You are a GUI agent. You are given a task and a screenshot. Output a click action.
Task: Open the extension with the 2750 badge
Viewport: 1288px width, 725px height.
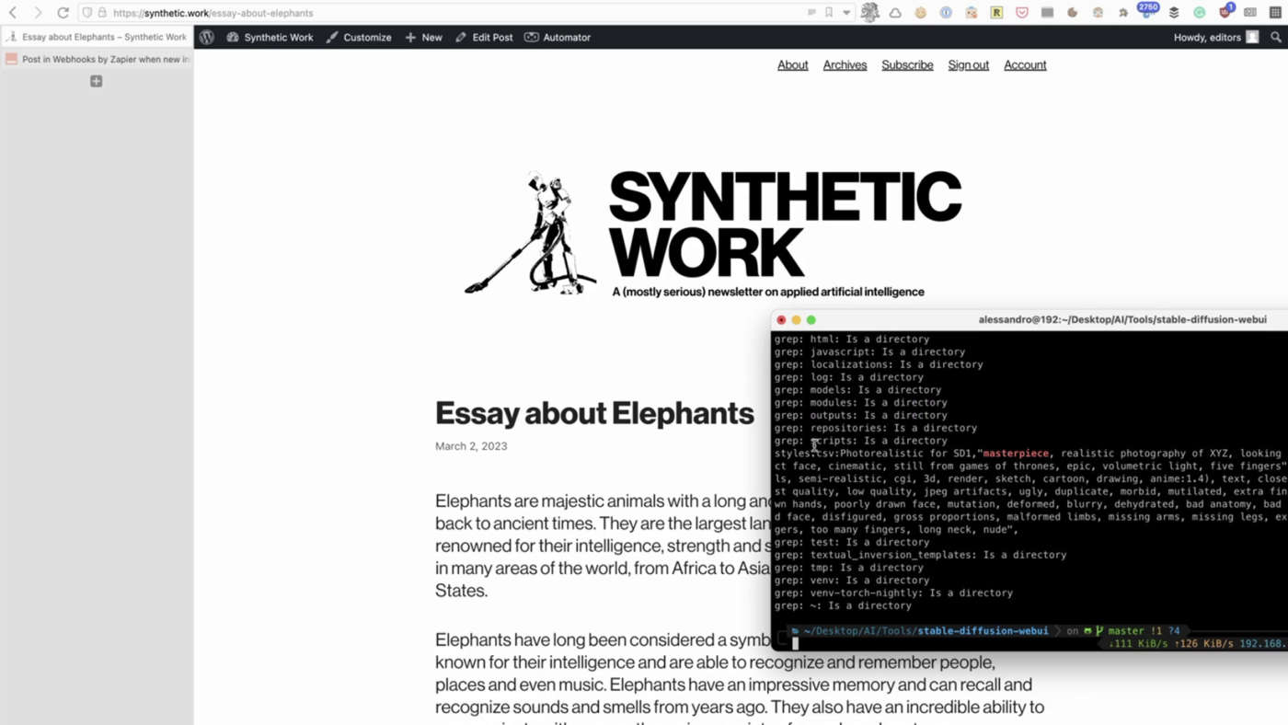coord(1147,13)
